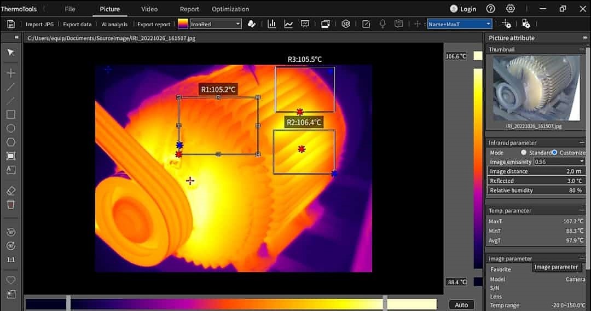This screenshot has width=591, height=311.
Task: Click the IronRed palette color swatch
Action: pyautogui.click(x=183, y=24)
